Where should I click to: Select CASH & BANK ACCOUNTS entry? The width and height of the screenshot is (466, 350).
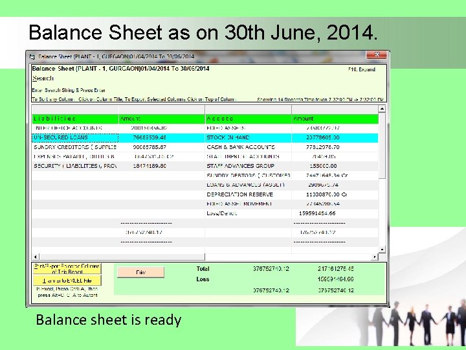click(x=241, y=147)
